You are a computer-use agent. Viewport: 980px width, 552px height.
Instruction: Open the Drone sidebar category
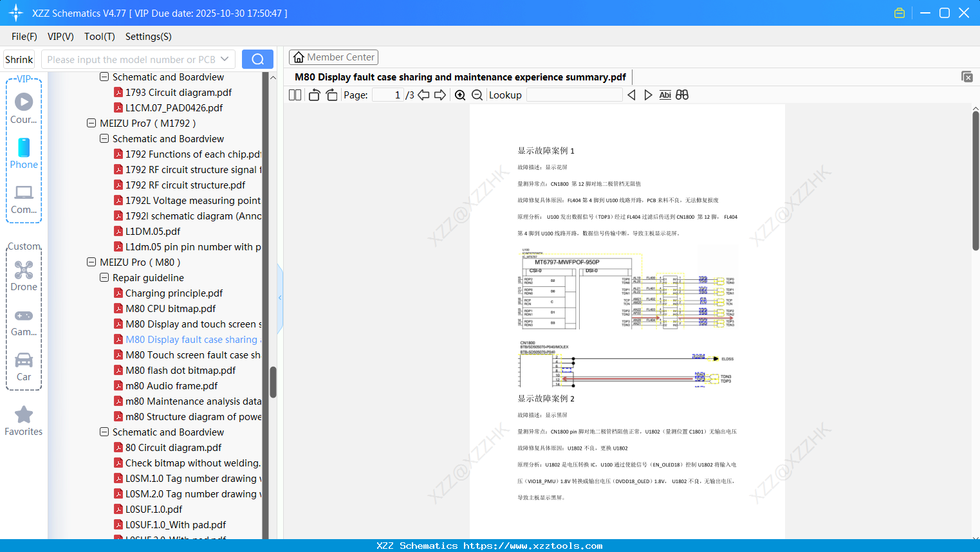(24, 276)
